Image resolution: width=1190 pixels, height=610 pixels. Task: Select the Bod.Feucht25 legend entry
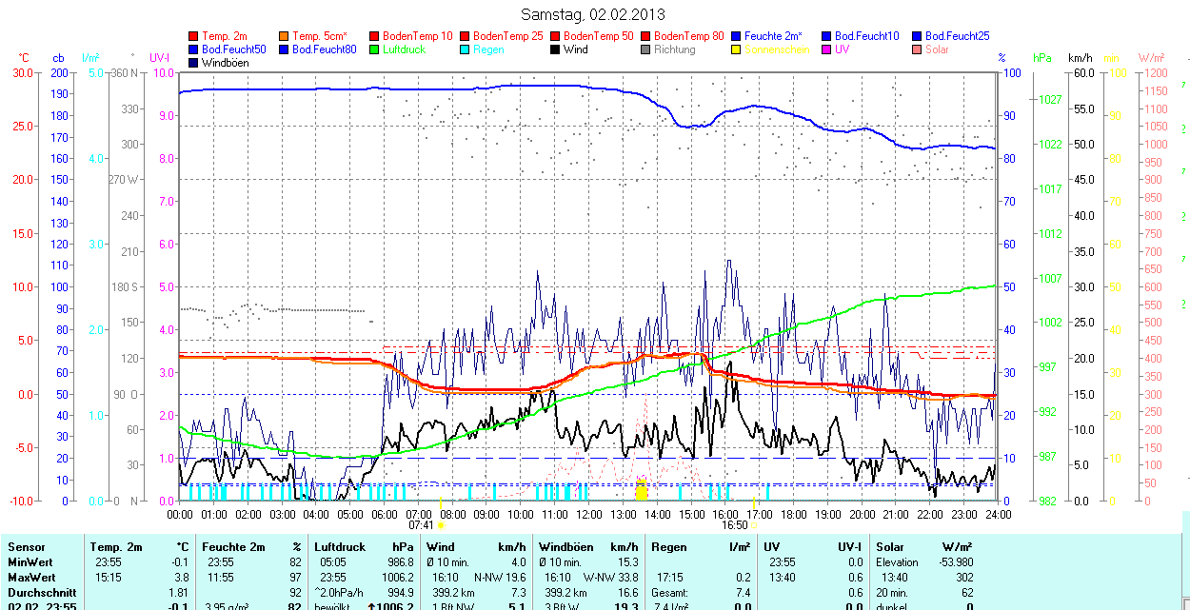957,36
